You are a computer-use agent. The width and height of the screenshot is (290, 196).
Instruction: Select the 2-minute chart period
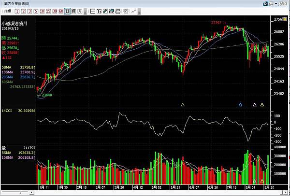[23, 11]
